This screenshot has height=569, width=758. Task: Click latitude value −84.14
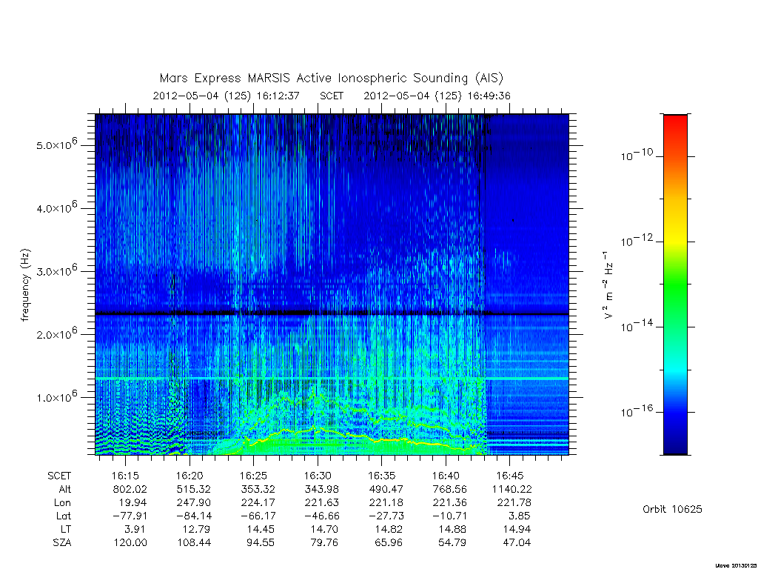click(194, 516)
